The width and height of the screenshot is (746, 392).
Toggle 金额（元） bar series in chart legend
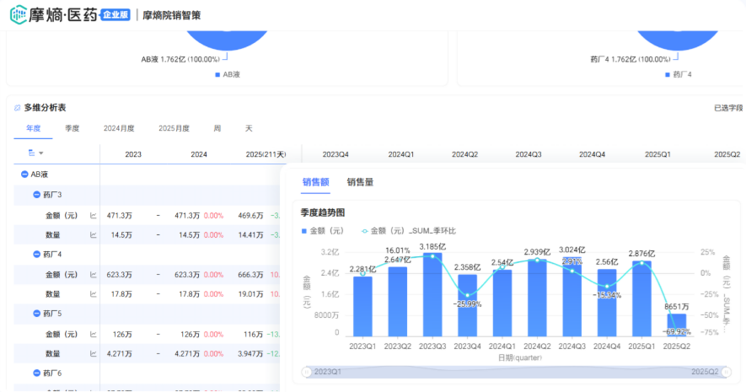pyautogui.click(x=323, y=230)
